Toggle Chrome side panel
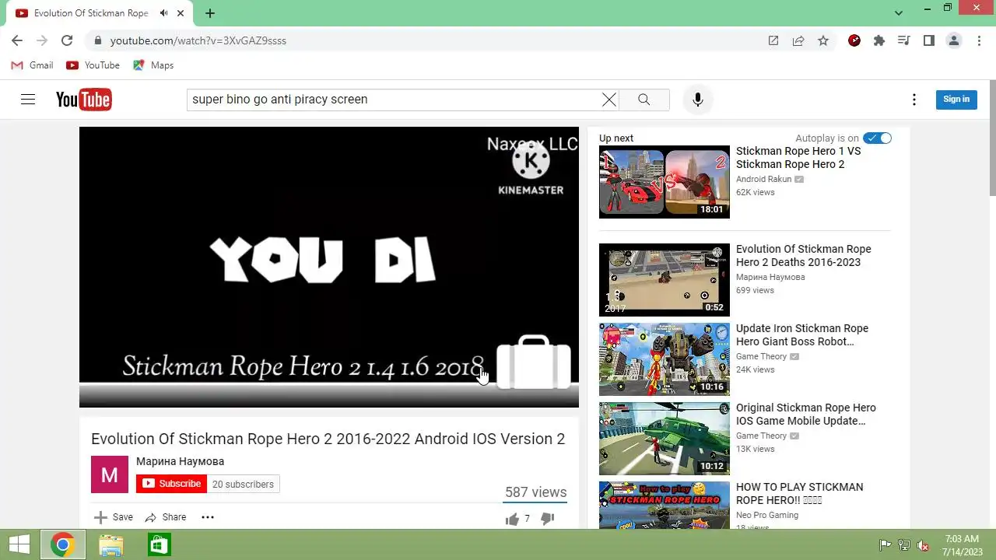 pos(928,40)
